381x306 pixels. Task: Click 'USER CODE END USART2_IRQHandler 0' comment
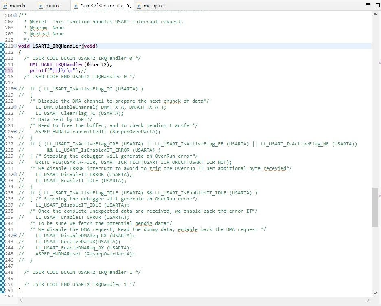click(x=79, y=77)
